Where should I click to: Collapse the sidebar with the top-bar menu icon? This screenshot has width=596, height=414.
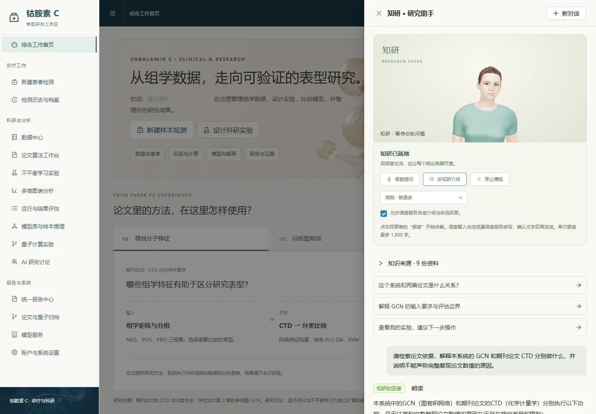113,13
